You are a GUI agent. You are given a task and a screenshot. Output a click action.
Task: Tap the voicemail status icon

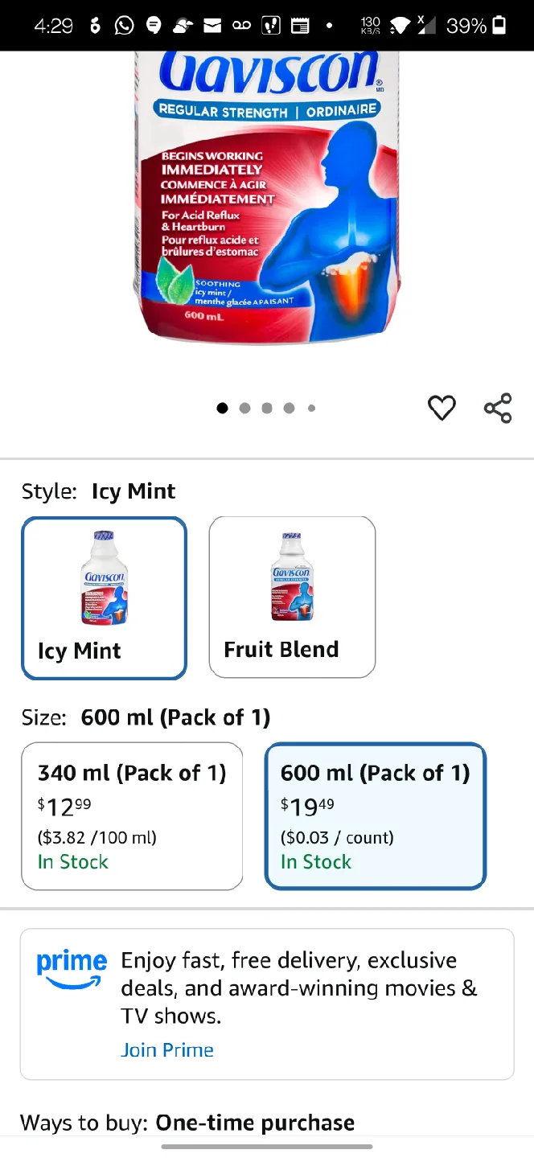(x=241, y=26)
